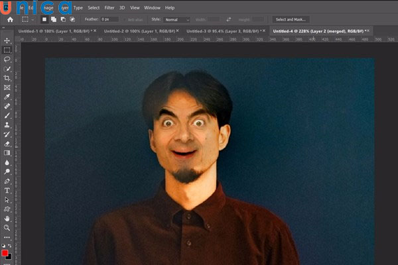The height and width of the screenshot is (265, 398).
Task: Select the Frame tool
Action: coord(7,87)
